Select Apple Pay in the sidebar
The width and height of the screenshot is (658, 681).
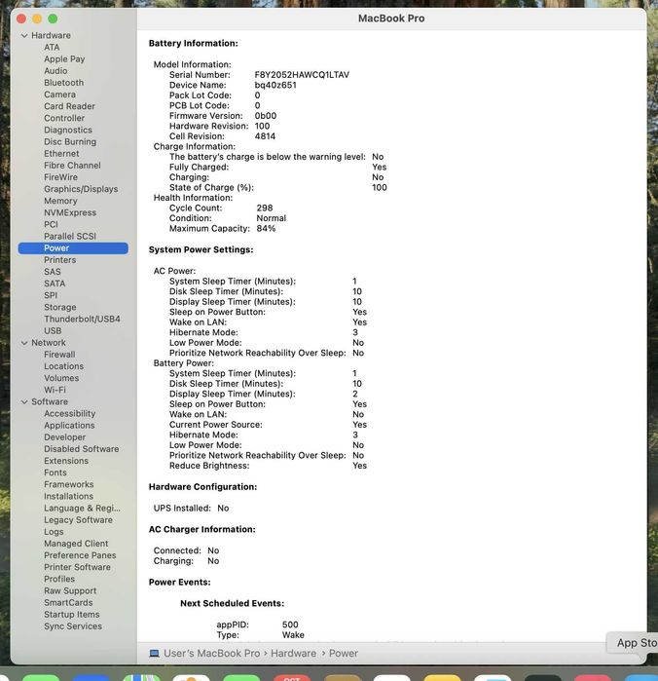tap(64, 59)
